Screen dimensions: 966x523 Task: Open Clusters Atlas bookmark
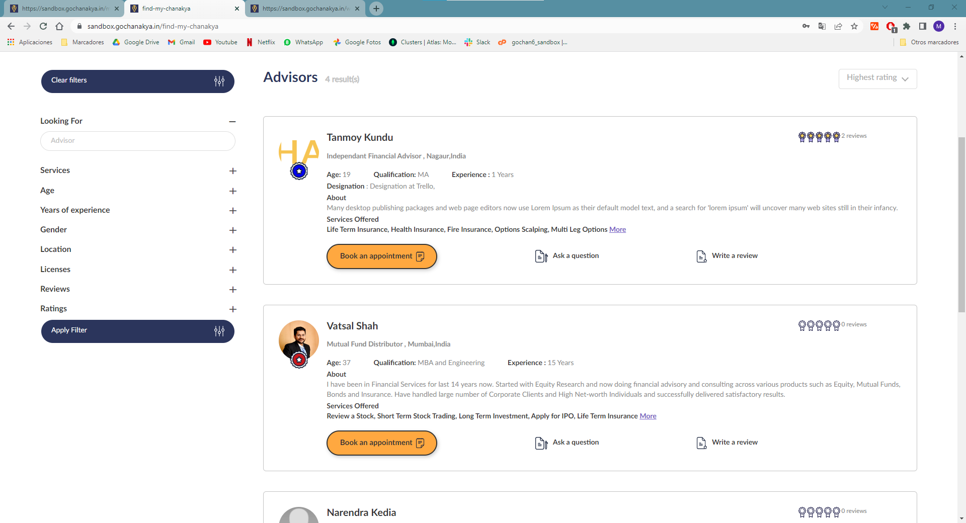pyautogui.click(x=423, y=42)
